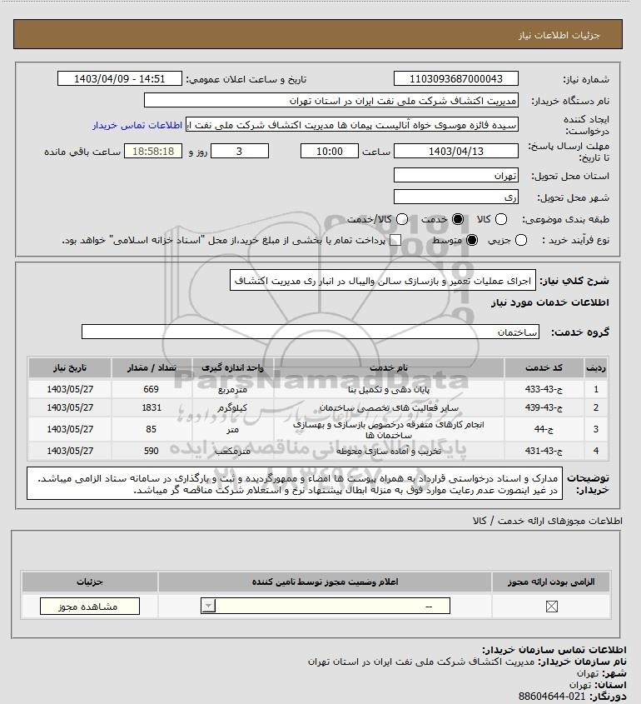Click service code ج-43-439
641x704 pixels.
(x=544, y=407)
